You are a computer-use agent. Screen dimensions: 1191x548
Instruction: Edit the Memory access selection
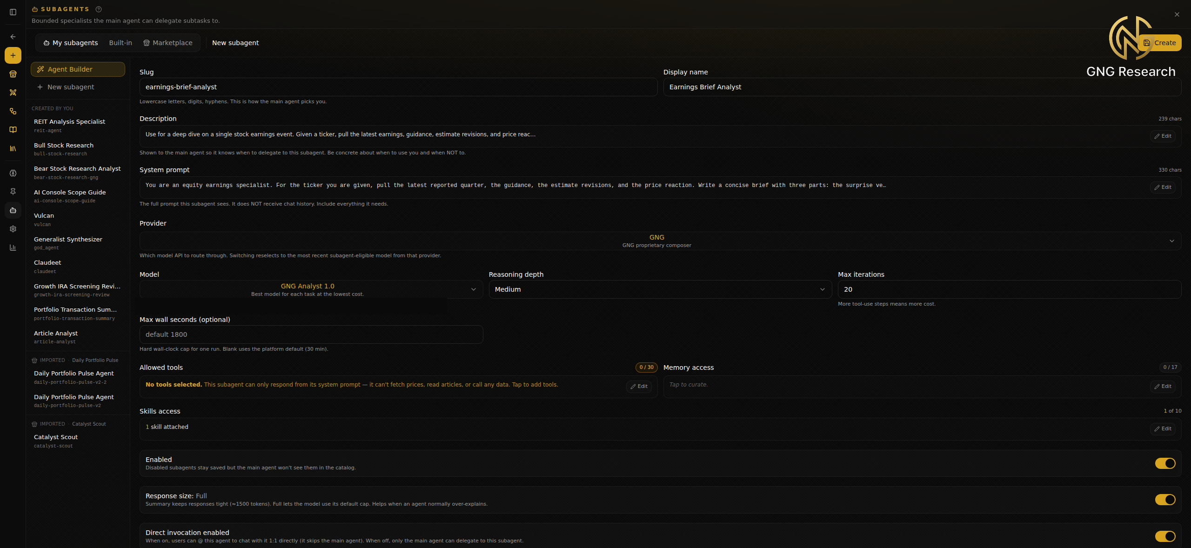1163,387
